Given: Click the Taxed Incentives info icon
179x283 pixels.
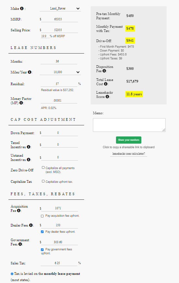Looking at the screenshot, I should [28, 147].
